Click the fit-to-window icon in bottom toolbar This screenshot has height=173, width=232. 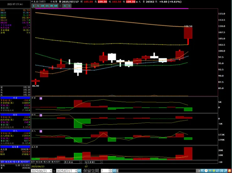click(x=221, y=171)
